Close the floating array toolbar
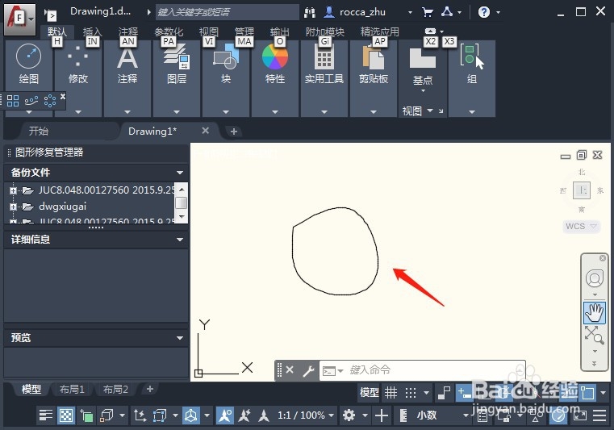The height and width of the screenshot is (430, 614). [63, 96]
